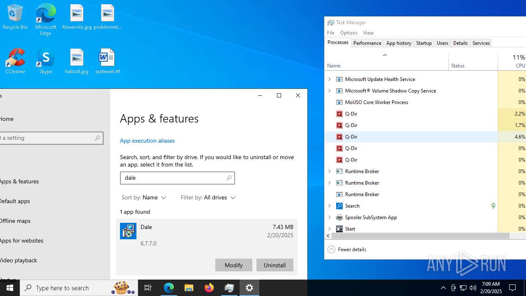This screenshot has width=526, height=296.
Task: Click the volume icon in system tray
Action: click(x=473, y=288)
